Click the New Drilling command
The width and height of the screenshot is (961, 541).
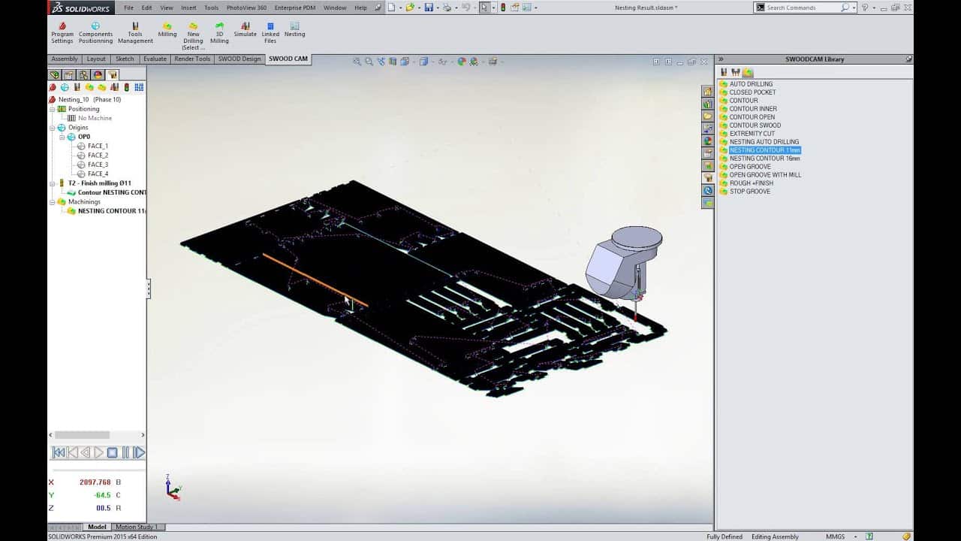tap(193, 36)
